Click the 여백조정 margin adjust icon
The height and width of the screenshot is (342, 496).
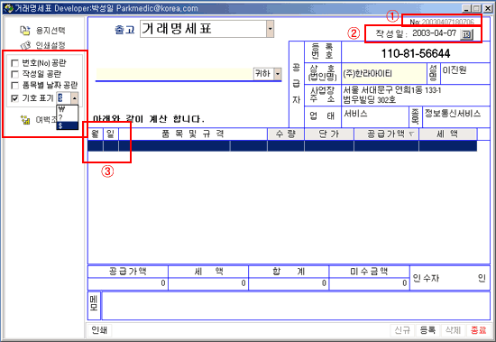pos(25,120)
